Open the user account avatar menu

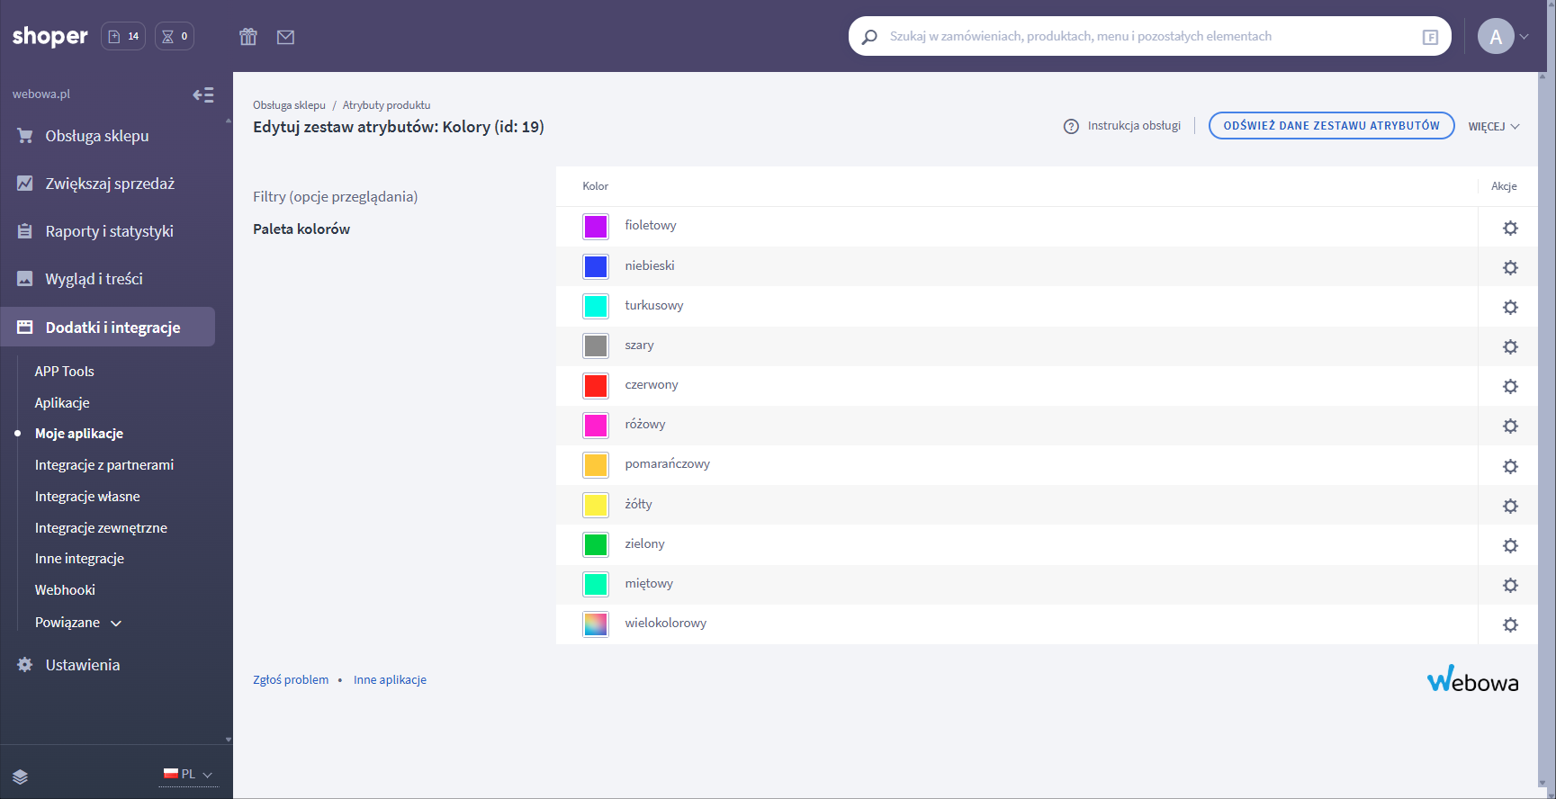1496,37
